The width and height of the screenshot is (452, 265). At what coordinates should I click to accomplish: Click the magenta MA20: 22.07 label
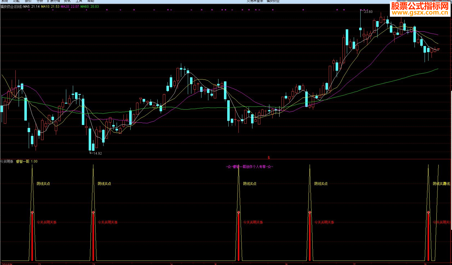coord(70,7)
